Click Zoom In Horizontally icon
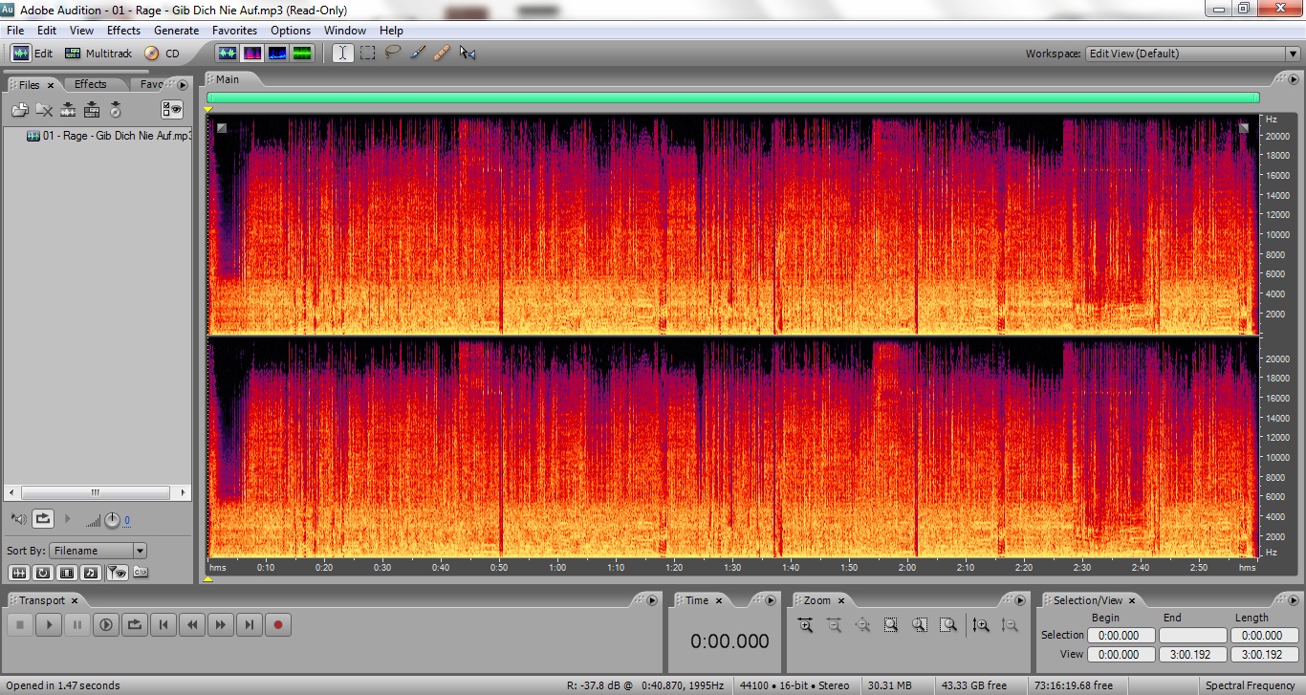The width and height of the screenshot is (1306, 695). 805,625
